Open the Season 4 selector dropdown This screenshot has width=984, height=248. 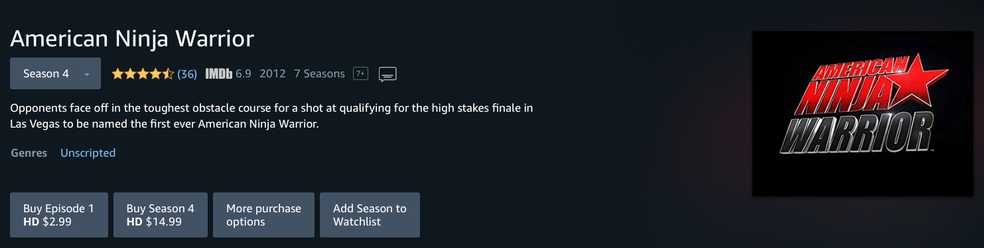pos(55,73)
